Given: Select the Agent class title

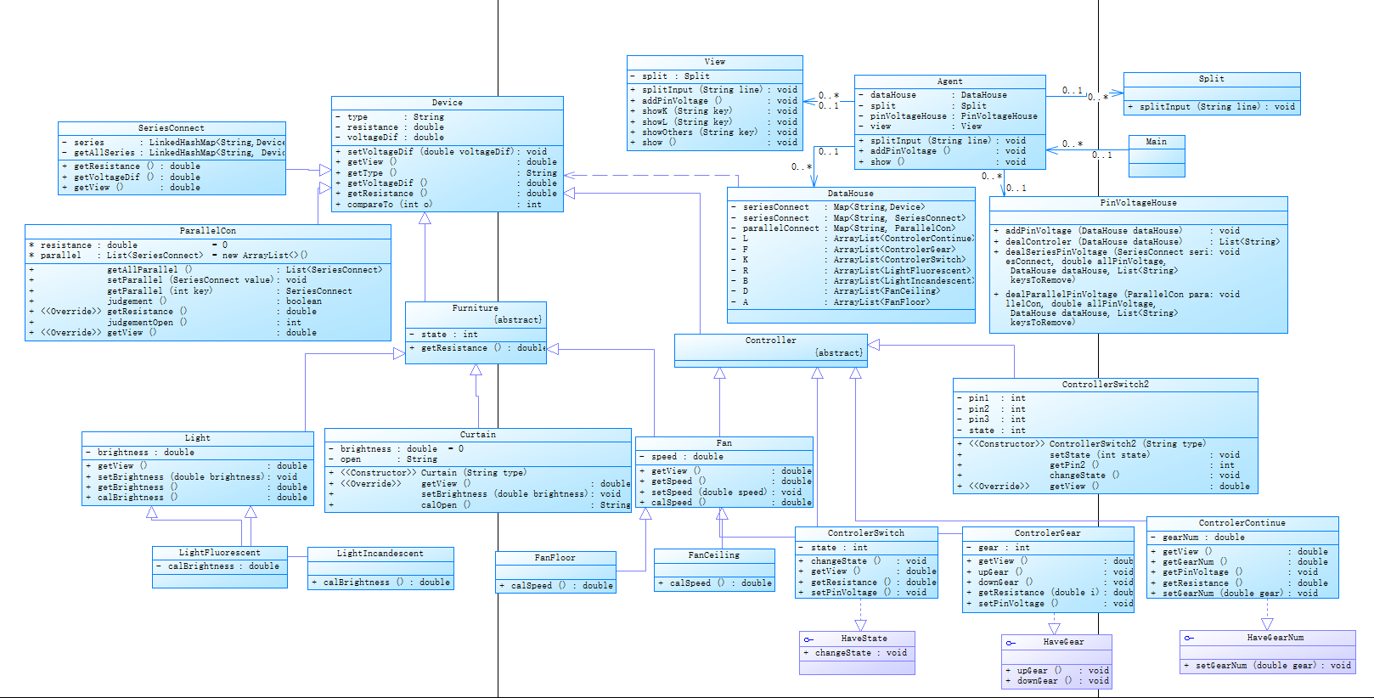Looking at the screenshot, I should [x=950, y=82].
